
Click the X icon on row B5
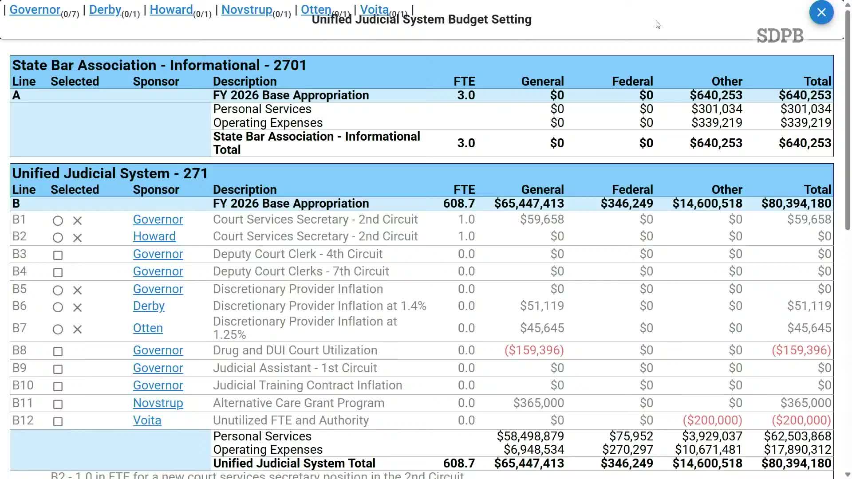tap(77, 291)
